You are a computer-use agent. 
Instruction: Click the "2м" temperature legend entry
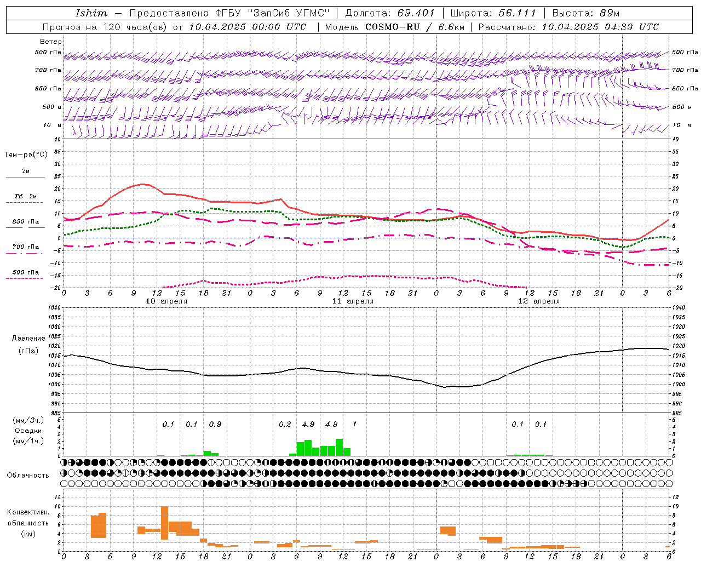click(x=26, y=171)
